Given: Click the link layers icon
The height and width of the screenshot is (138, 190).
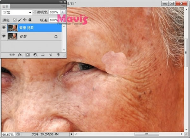Looking at the screenshot, I should coord(12,55).
